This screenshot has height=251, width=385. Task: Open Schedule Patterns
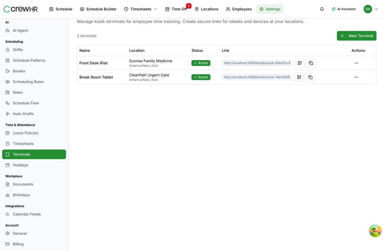pos(34,60)
